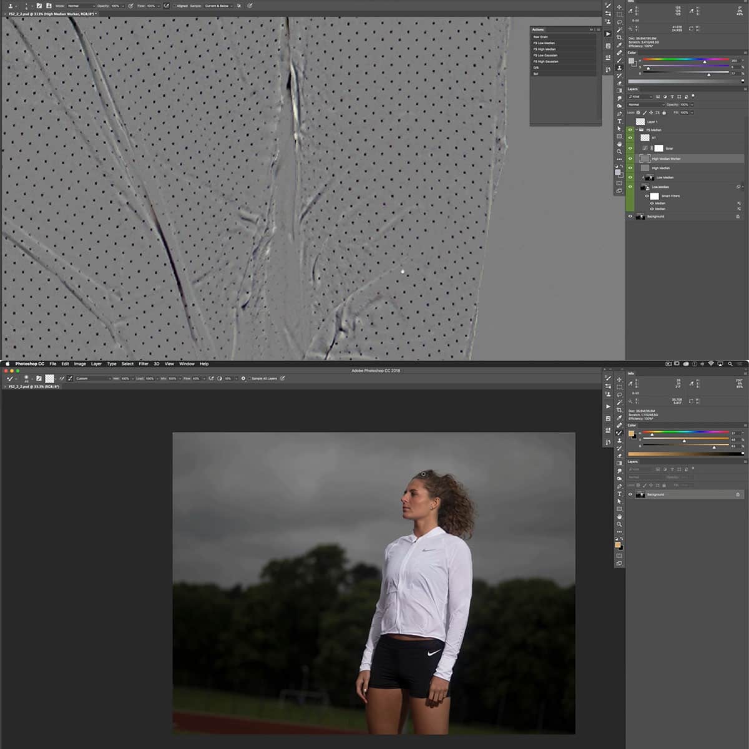
Task: Open the Layer menu
Action: point(96,364)
